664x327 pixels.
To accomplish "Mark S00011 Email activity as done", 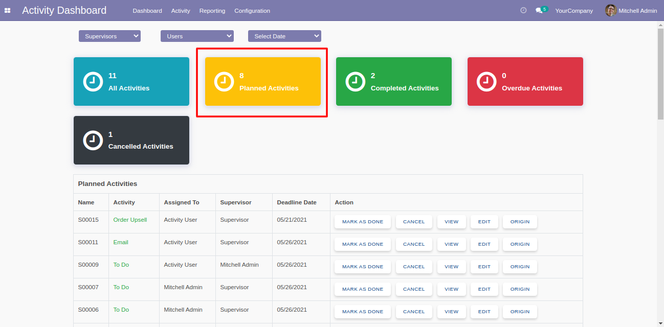I will click(x=363, y=244).
